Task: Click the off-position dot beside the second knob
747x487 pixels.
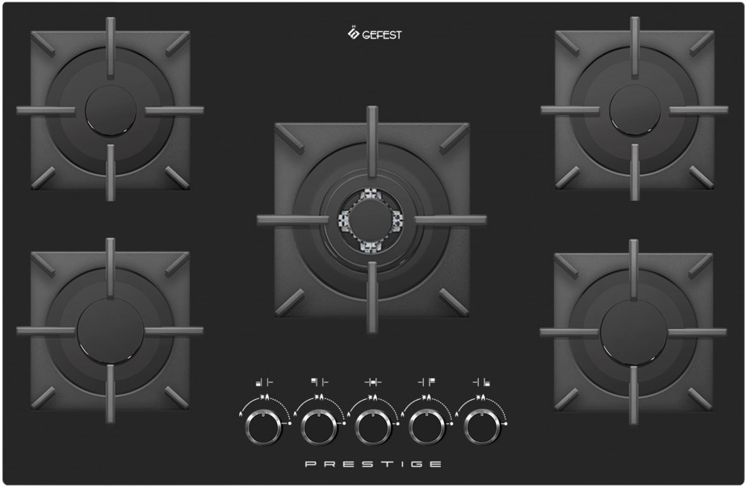Action: [x=343, y=423]
